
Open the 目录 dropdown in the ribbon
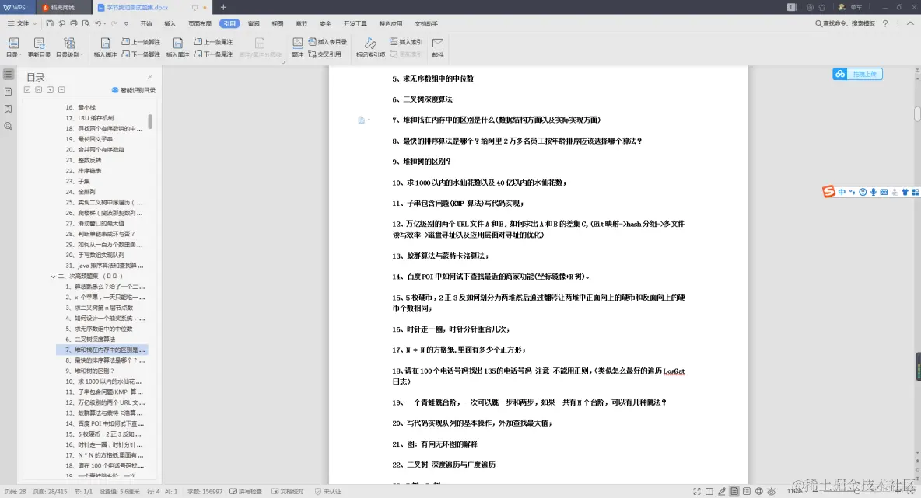tap(14, 48)
